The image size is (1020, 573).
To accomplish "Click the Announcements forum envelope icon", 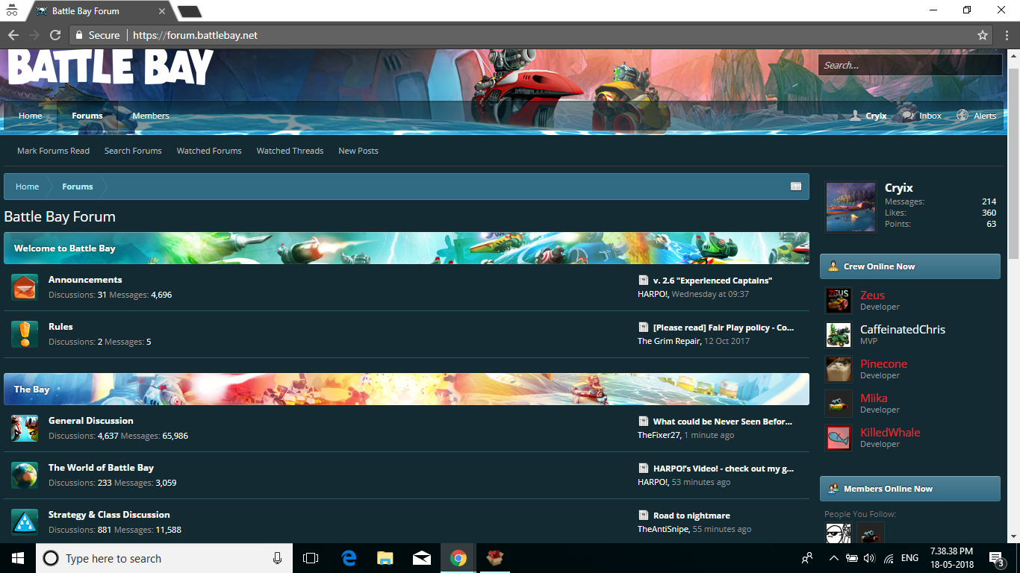I will [x=24, y=286].
